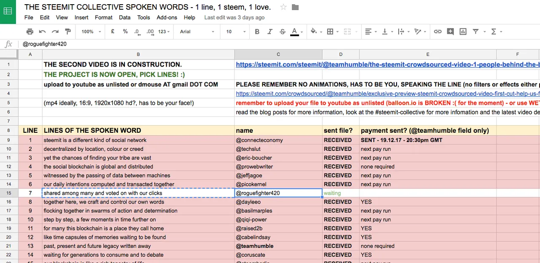Viewport: 540px width, 263px height.
Task: Open text rotation options
Action: pyautogui.click(x=418, y=32)
